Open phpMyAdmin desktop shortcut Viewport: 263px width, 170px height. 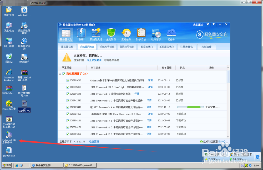tap(9, 152)
